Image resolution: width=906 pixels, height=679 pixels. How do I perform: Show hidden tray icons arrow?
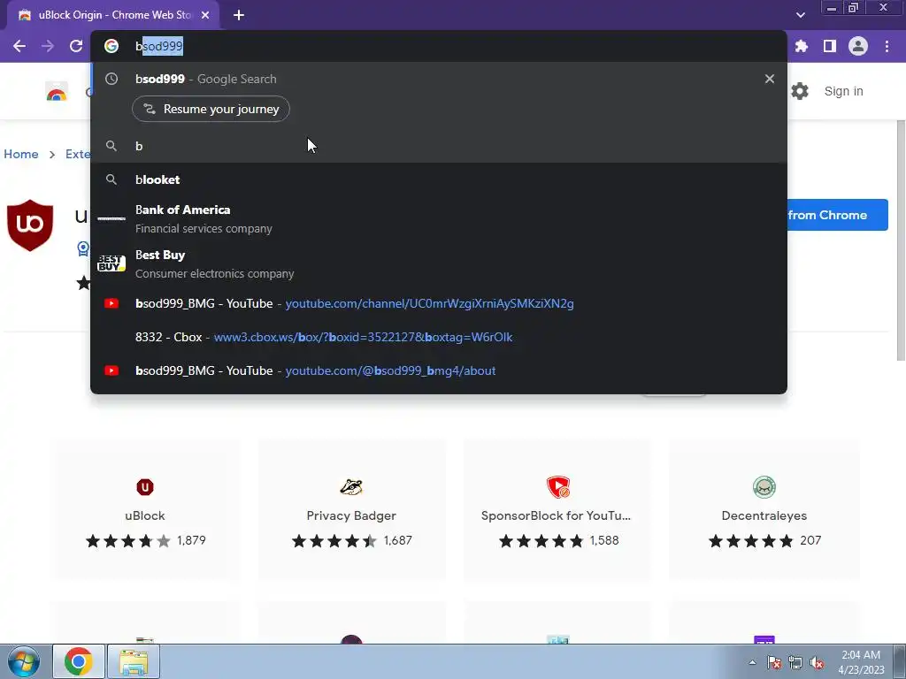pos(752,662)
